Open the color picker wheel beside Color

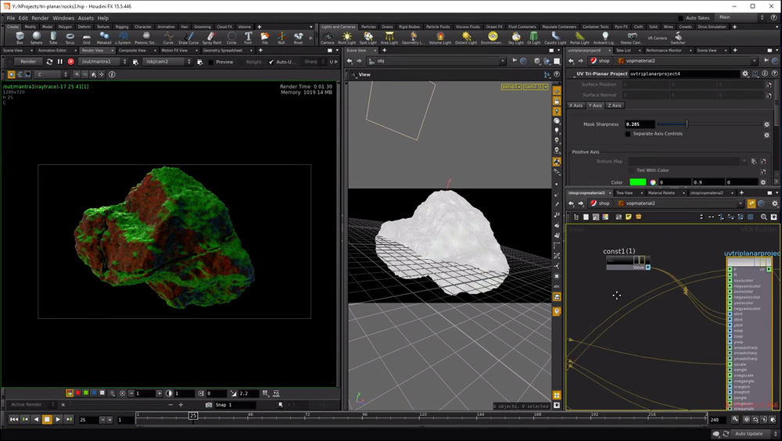click(653, 182)
